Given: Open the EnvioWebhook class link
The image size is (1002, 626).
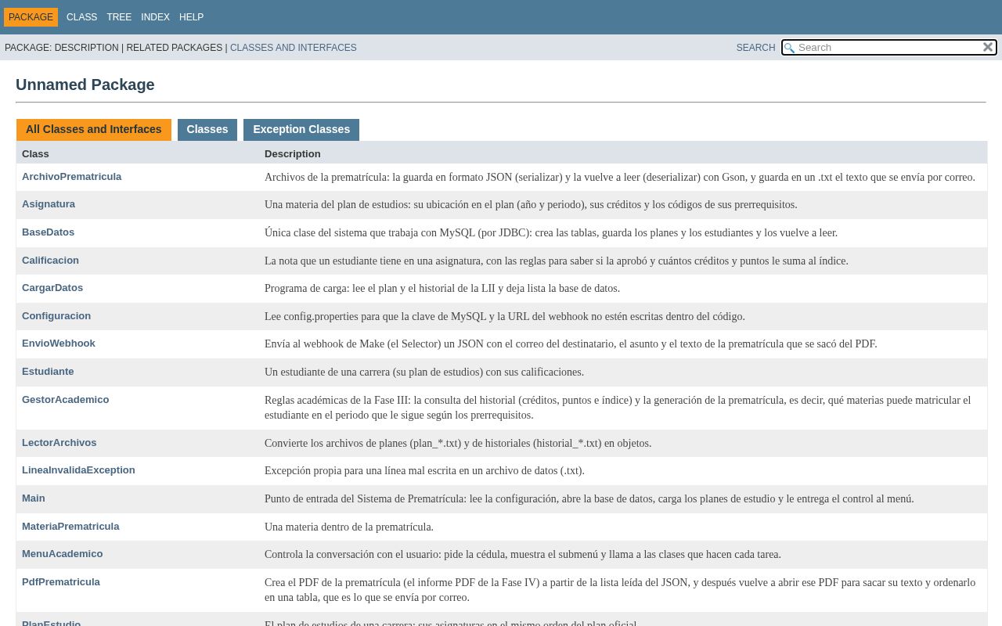Looking at the screenshot, I should tap(59, 344).
